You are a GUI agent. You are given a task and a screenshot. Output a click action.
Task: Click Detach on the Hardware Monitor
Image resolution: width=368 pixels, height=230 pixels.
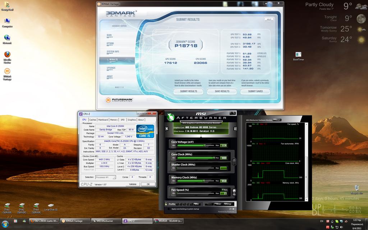click(277, 120)
